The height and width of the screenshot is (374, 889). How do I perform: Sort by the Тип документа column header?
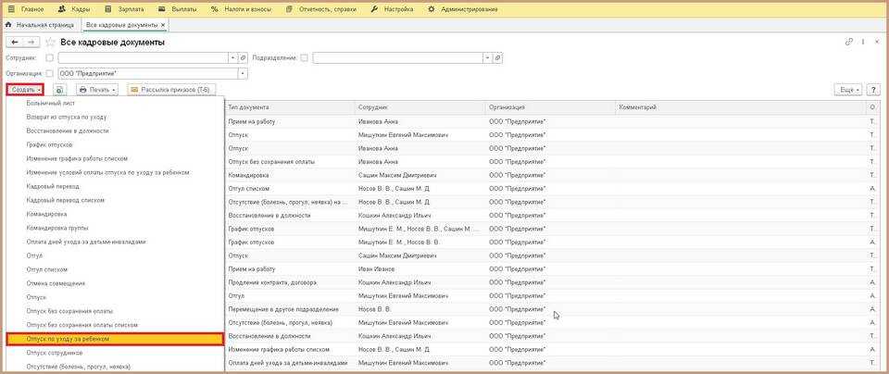[x=290, y=107]
